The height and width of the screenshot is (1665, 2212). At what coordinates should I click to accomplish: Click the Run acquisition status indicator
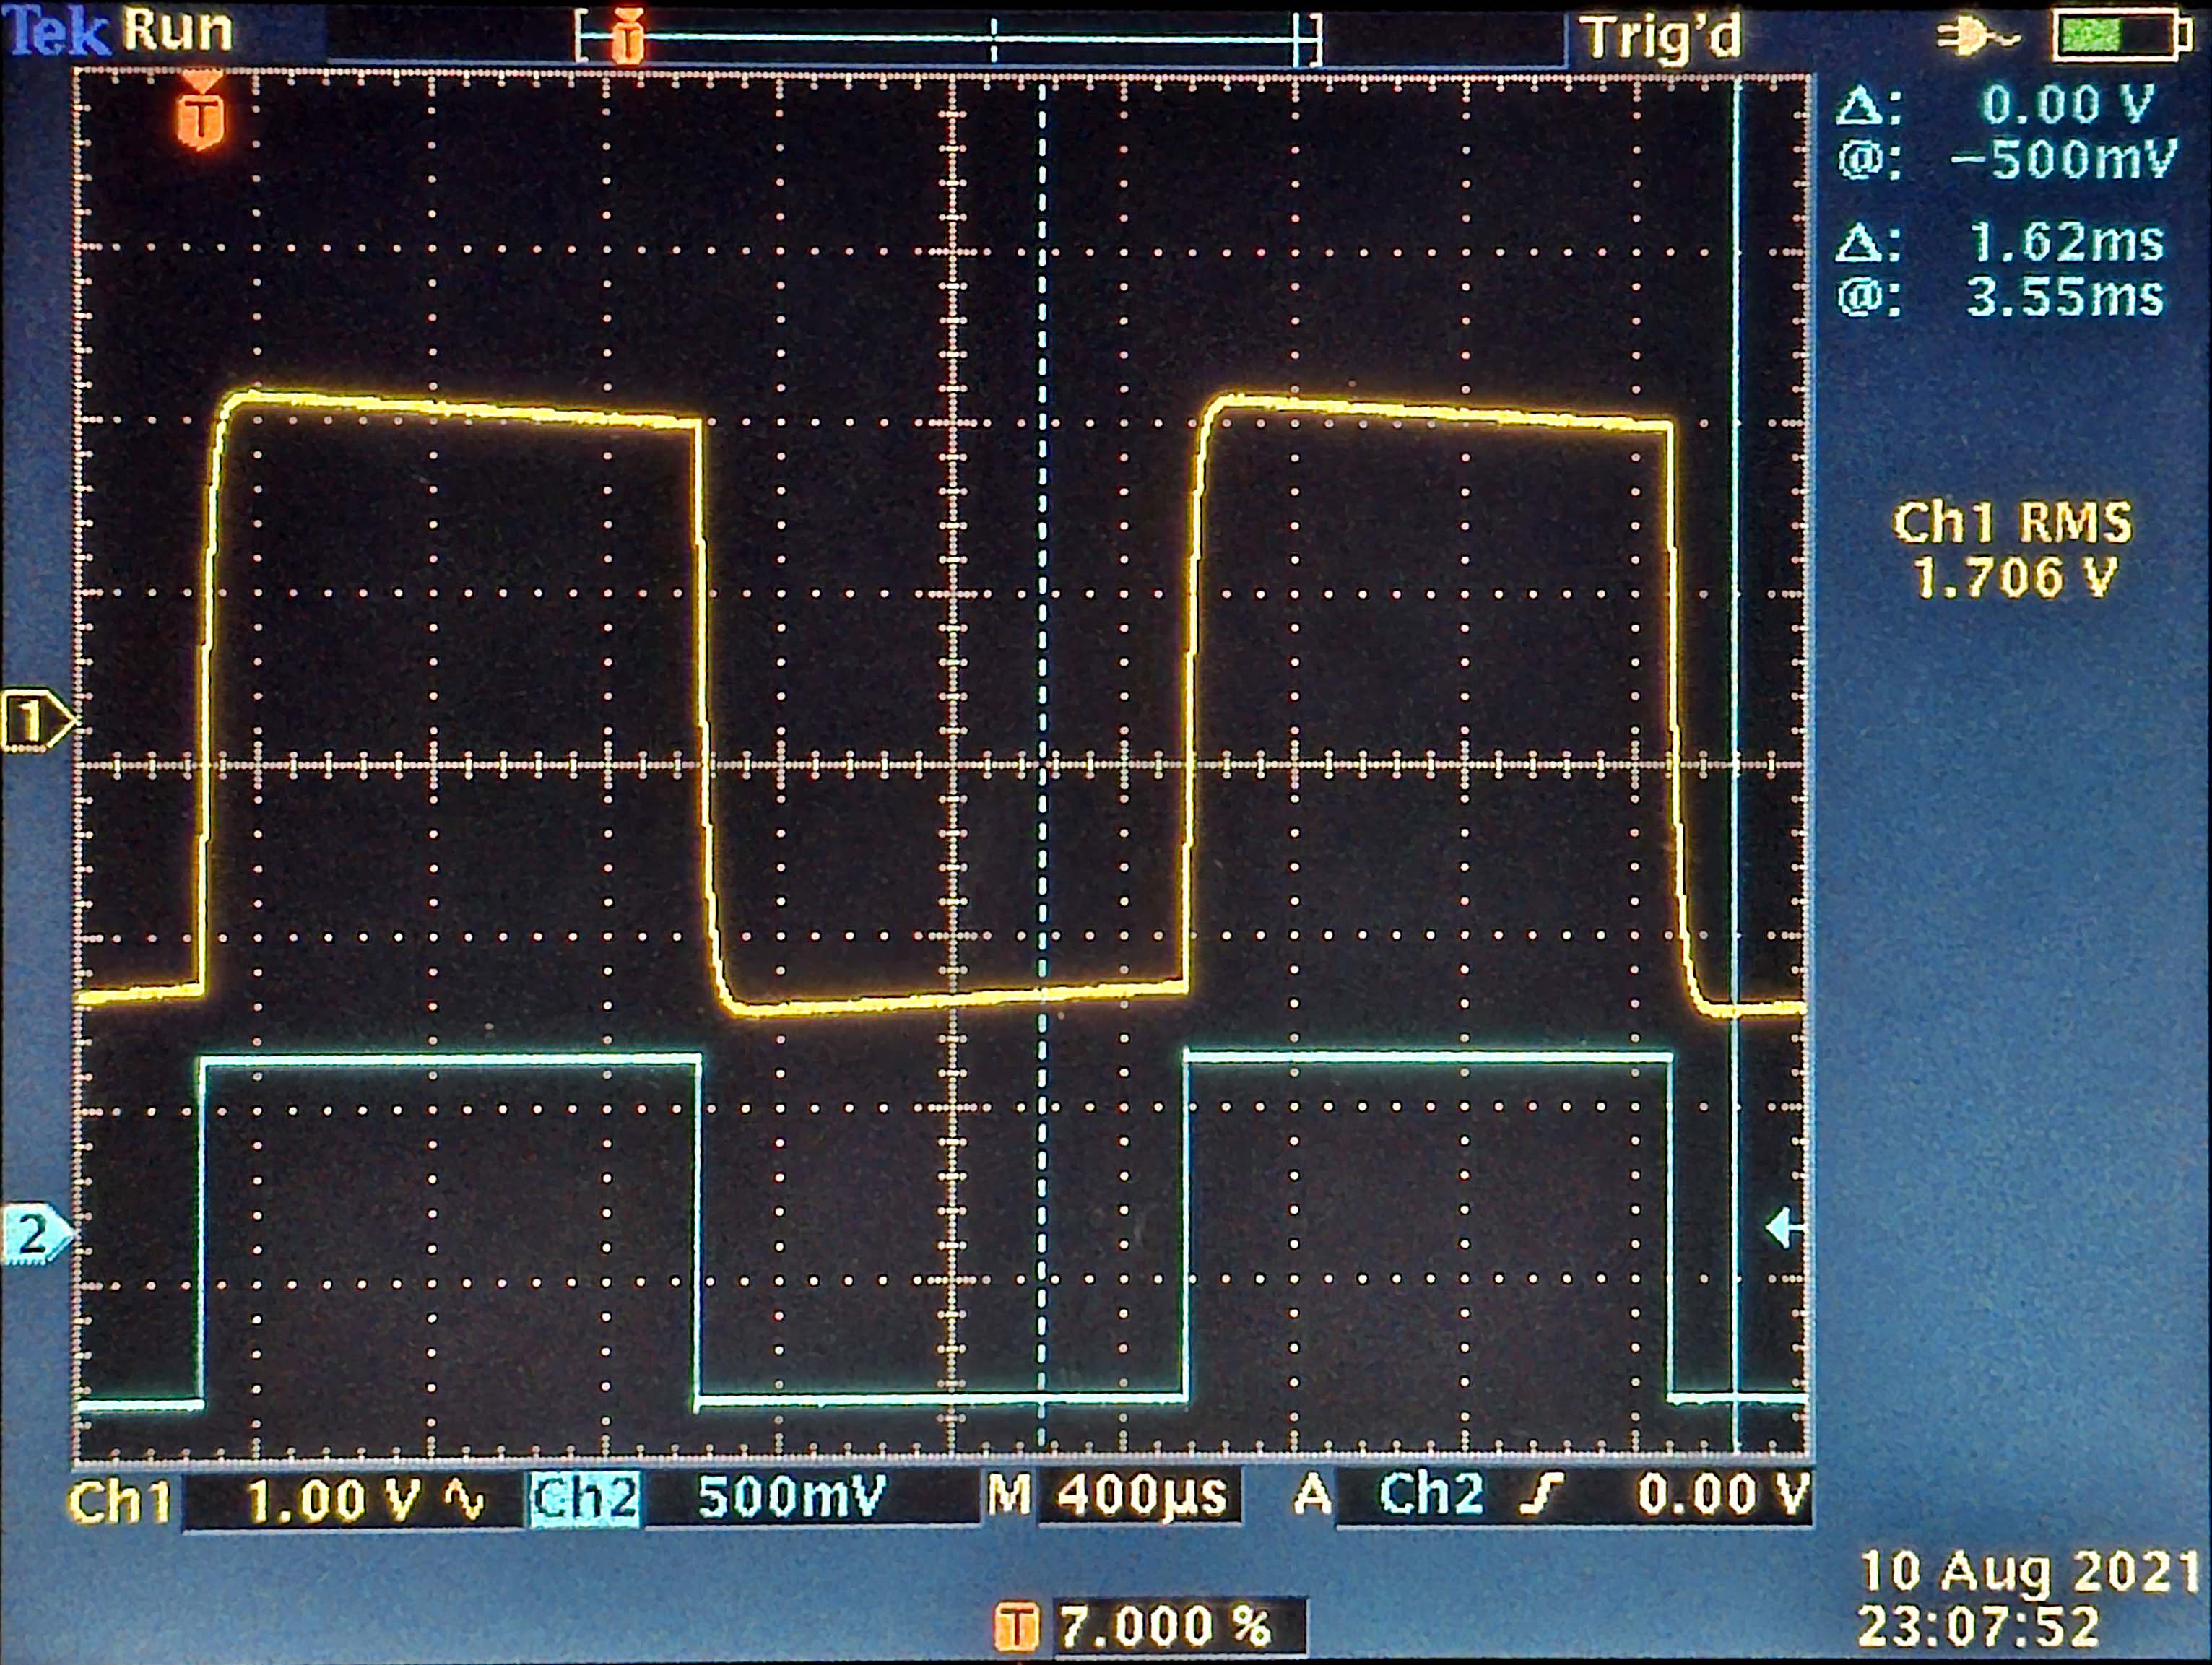[178, 30]
